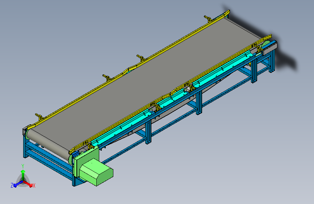Select the blue corner leg at left end

[25, 146]
